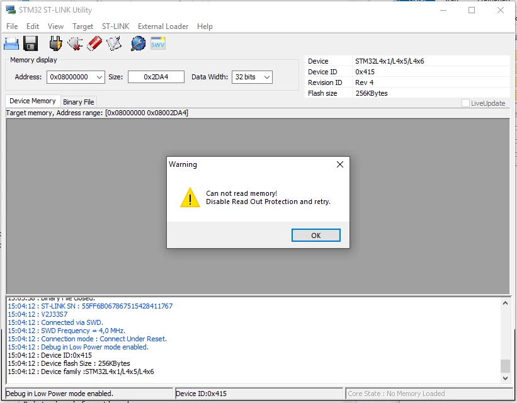This screenshot has height=403, width=517.
Task: Click Device value STM32L4x1/L4x5/L4x6
Action: click(x=389, y=61)
